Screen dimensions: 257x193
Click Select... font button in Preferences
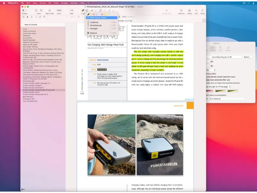click(247, 57)
